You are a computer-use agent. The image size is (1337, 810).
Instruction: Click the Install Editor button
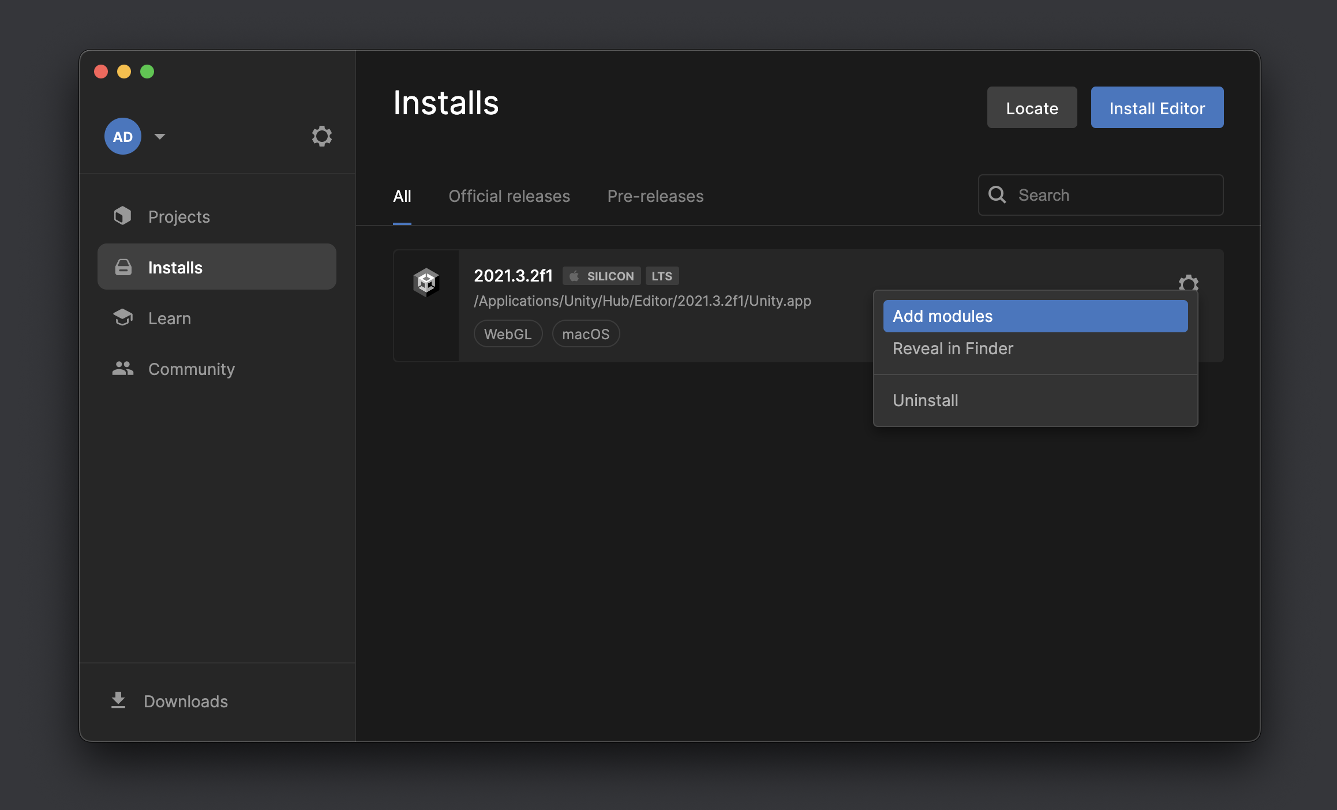coord(1156,107)
